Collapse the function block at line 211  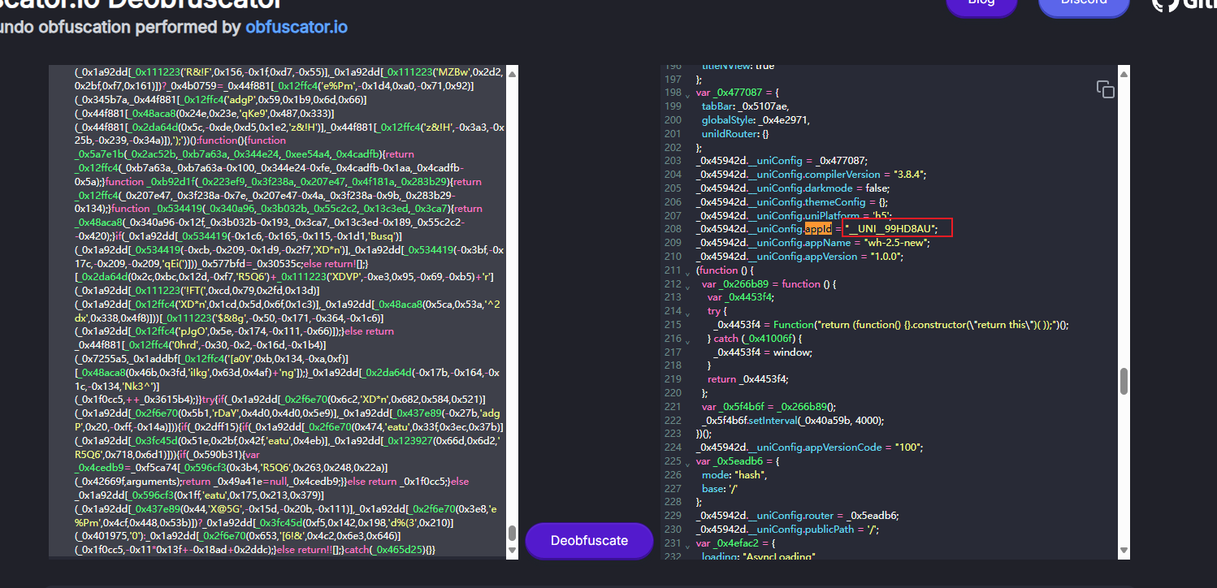point(687,271)
